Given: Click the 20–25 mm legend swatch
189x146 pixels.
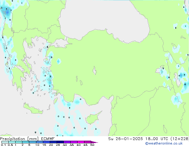Looking at the screenshot, I should coord(53,142).
